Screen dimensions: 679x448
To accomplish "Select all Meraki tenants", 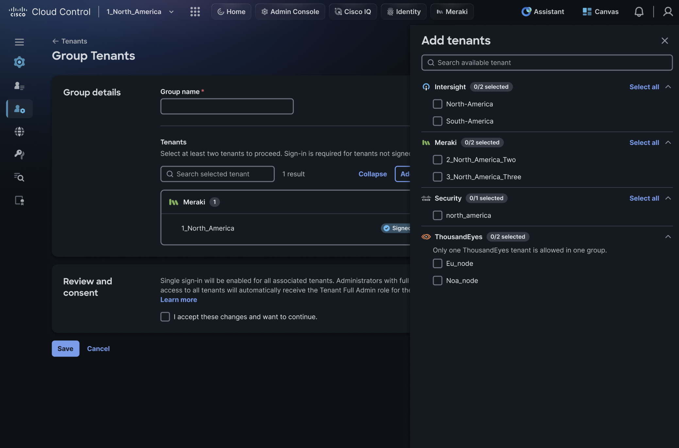I will (x=644, y=142).
